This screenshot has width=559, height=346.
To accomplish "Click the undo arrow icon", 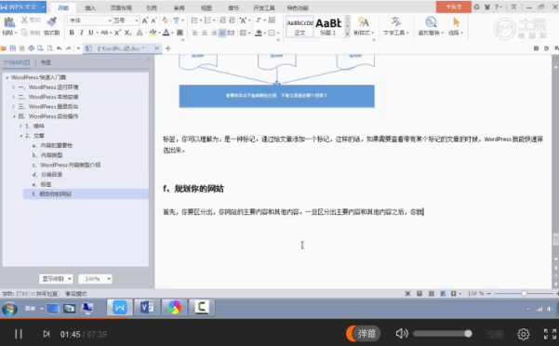I will [60, 48].
